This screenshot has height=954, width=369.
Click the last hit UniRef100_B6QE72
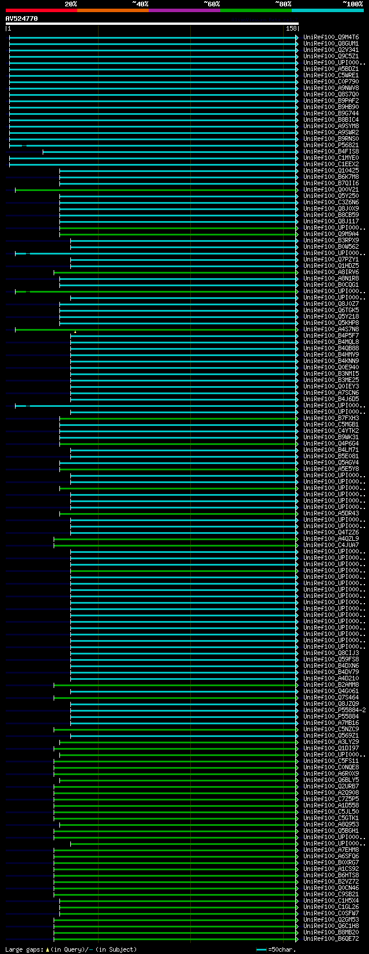331,938
